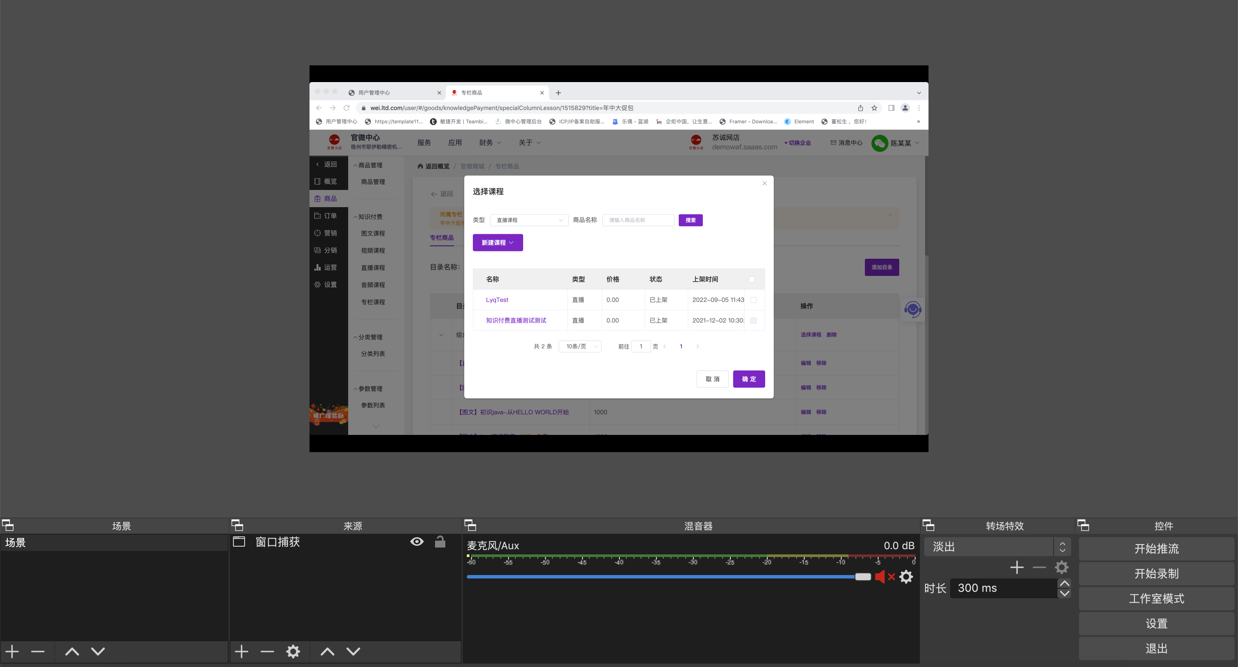Open source properties gear icon
Viewport: 1238px width, 667px height.
[x=293, y=652]
